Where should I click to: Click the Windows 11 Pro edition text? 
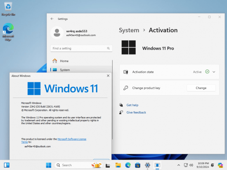[x=158, y=48]
